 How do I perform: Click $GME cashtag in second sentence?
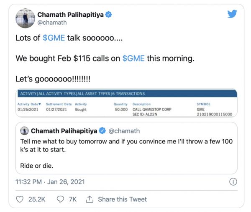pyautogui.click(x=133, y=59)
